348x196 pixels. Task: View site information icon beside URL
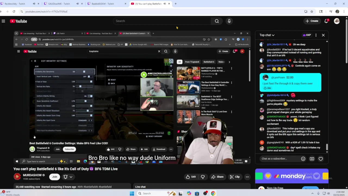click(21, 11)
